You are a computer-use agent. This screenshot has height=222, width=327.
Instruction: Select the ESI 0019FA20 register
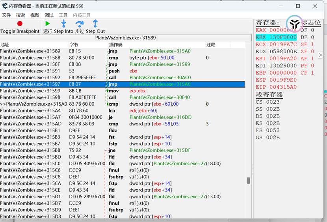[276, 58]
